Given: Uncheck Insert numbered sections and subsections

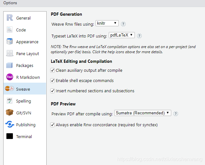Looking at the screenshot, I should 53,91.
